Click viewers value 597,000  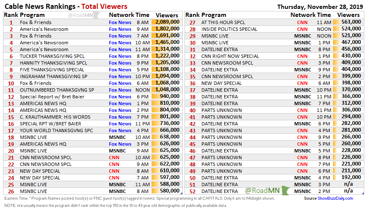170,177
